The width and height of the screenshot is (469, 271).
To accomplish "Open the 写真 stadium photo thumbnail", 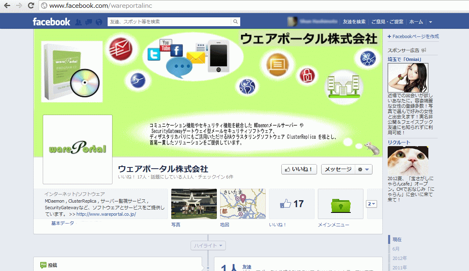I will pos(194,203).
